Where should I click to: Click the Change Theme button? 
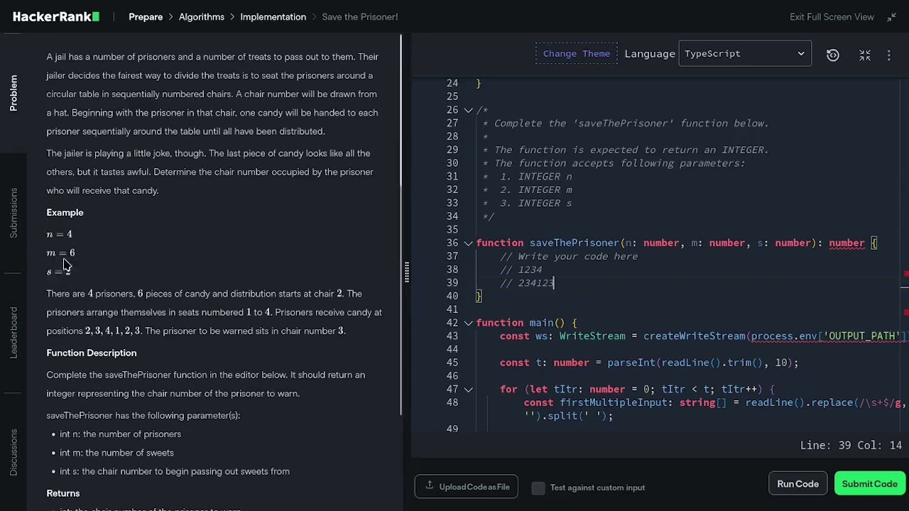[x=576, y=54]
